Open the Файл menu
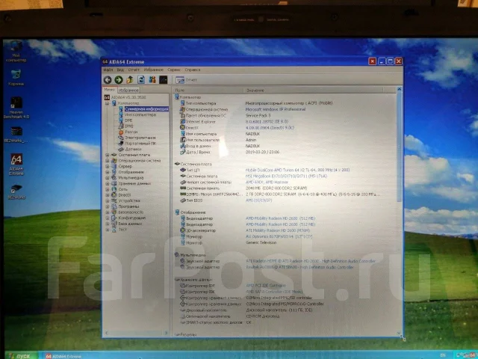Viewport: 478px width, 359px height. 108,70
